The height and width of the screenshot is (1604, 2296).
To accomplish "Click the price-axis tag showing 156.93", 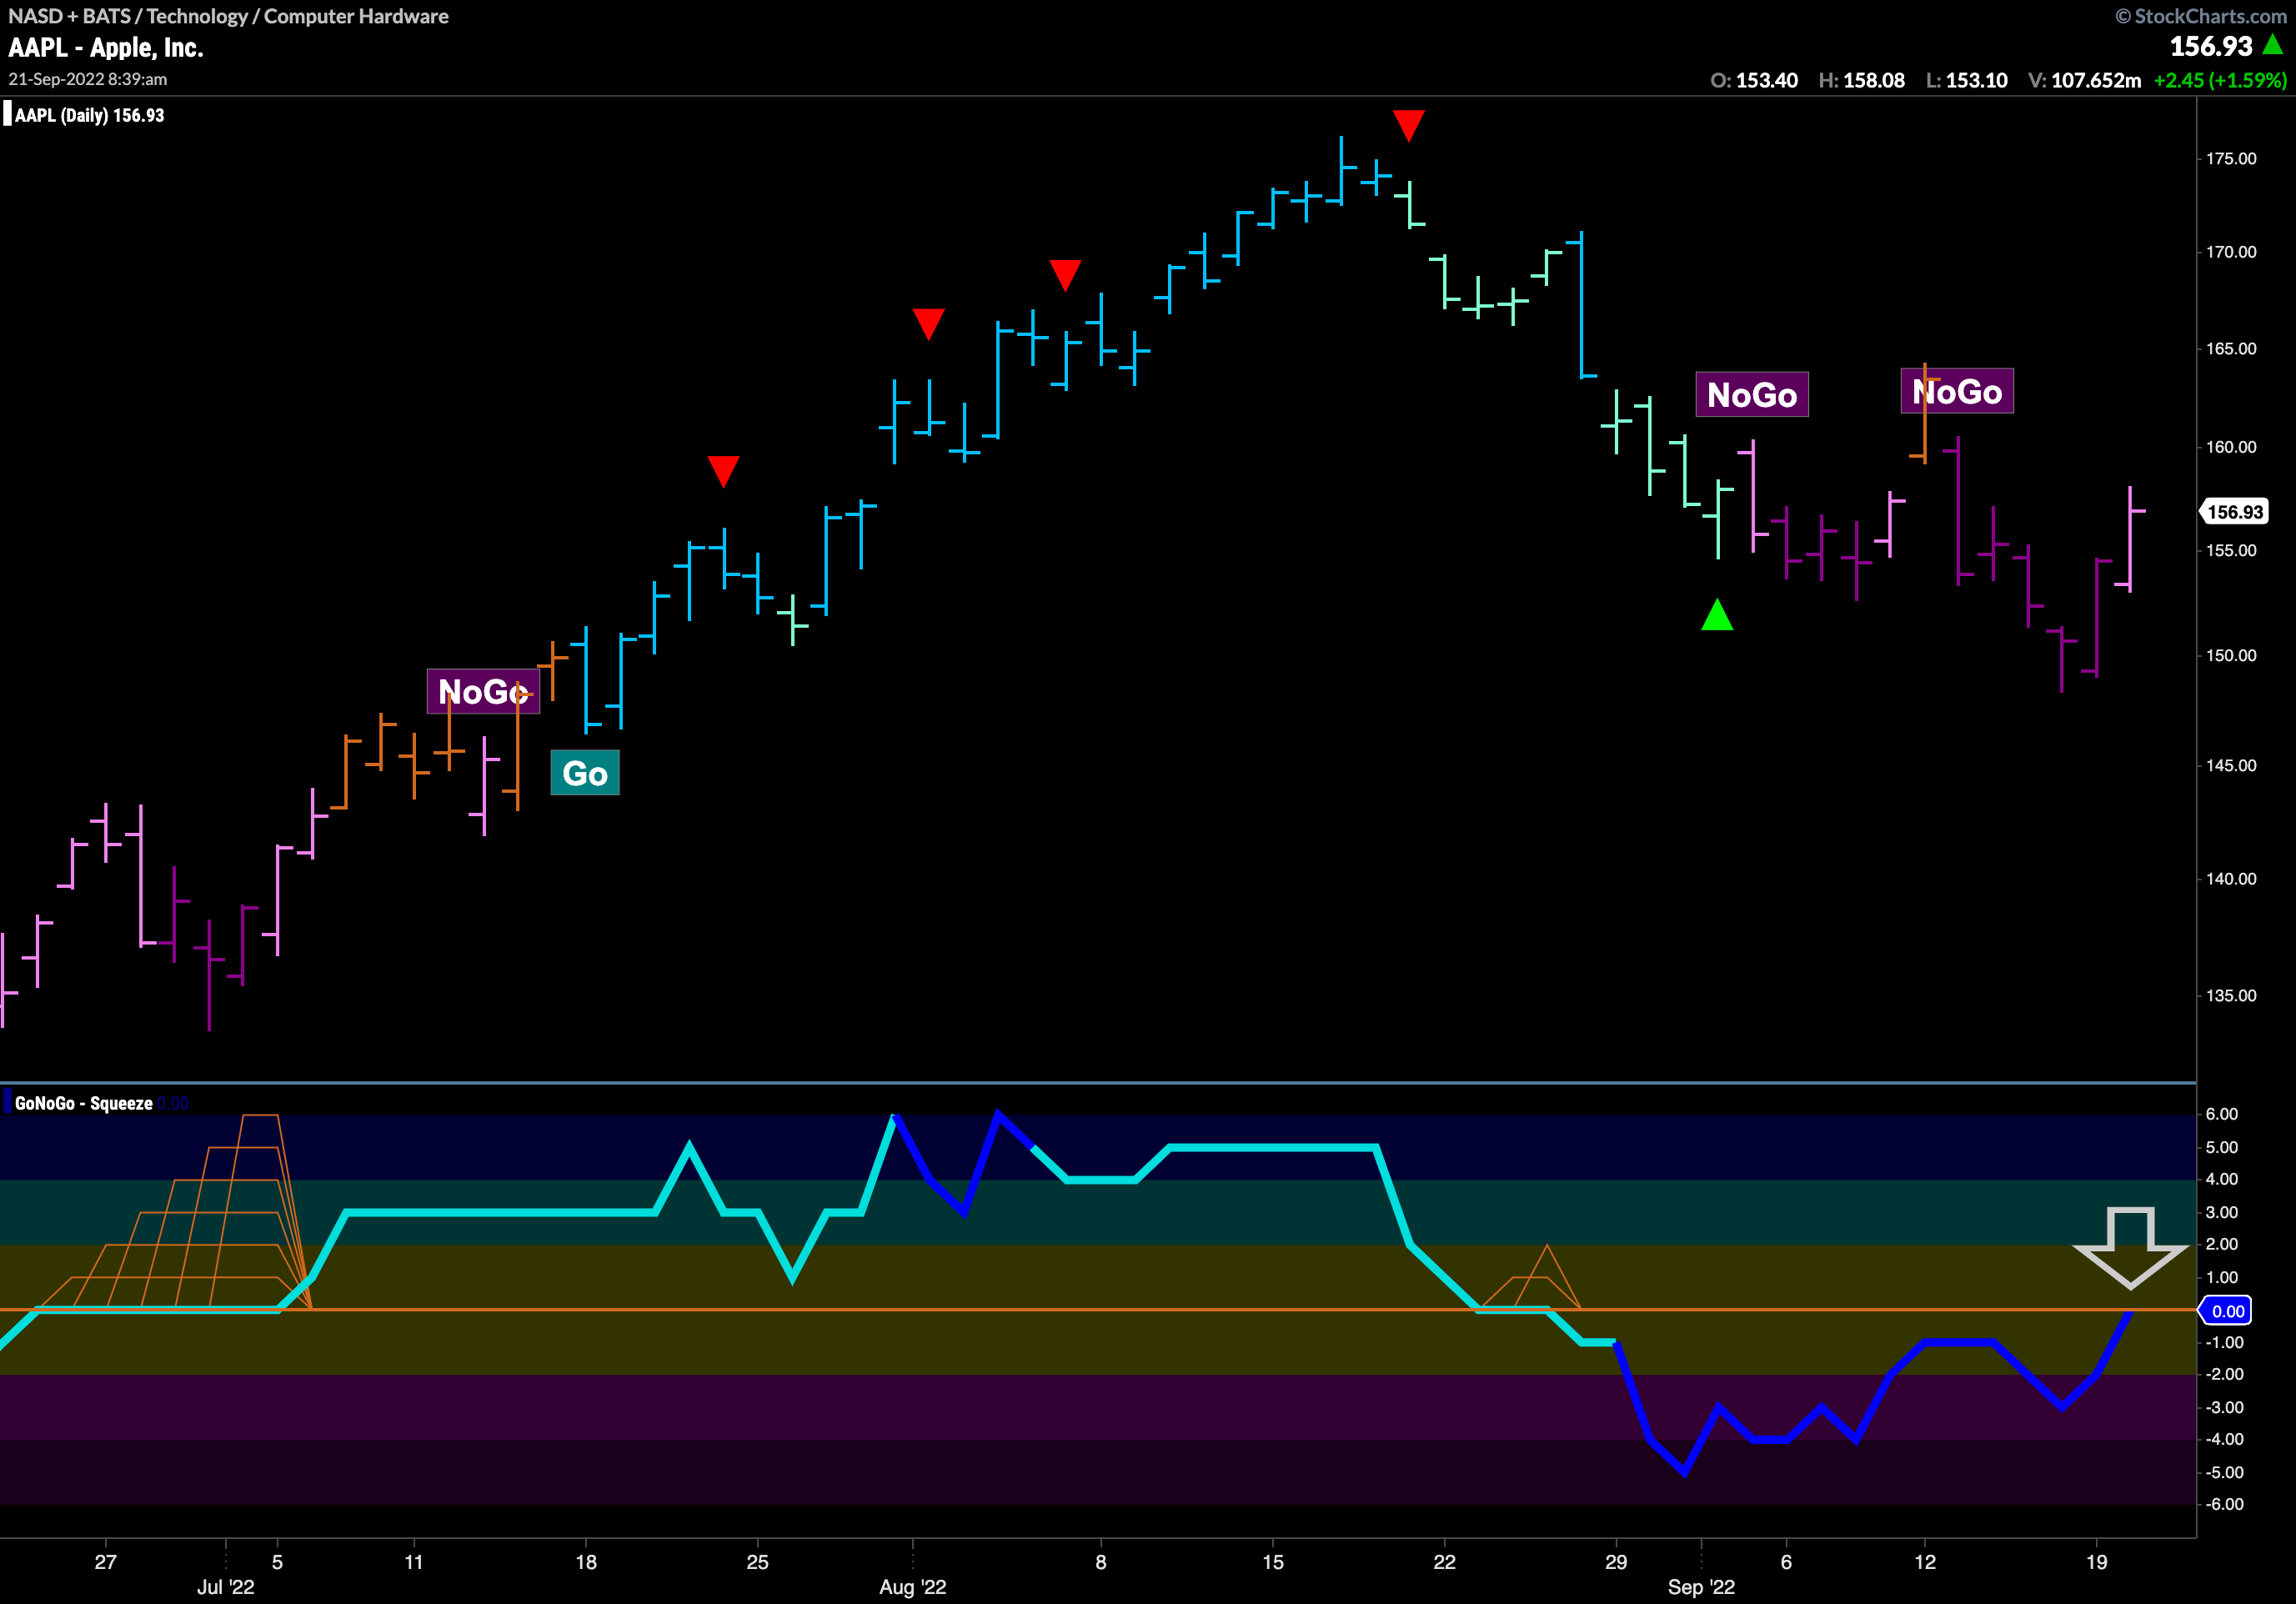I will tap(2234, 512).
